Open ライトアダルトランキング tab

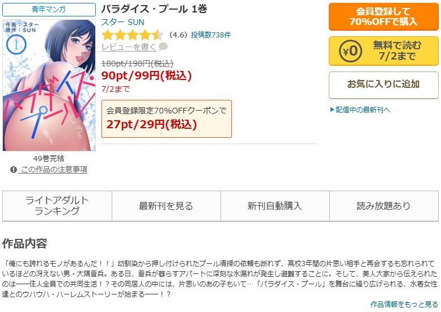pyautogui.click(x=57, y=206)
